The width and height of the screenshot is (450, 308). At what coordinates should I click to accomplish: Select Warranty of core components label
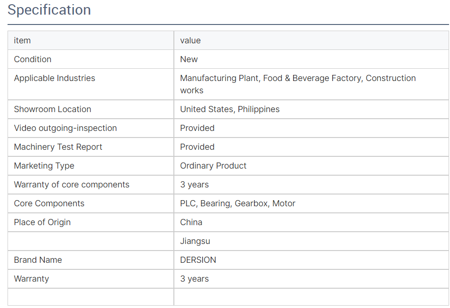71,185
